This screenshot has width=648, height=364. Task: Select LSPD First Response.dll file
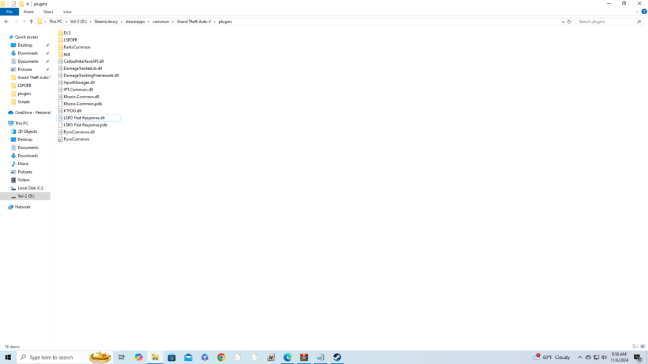point(88,118)
